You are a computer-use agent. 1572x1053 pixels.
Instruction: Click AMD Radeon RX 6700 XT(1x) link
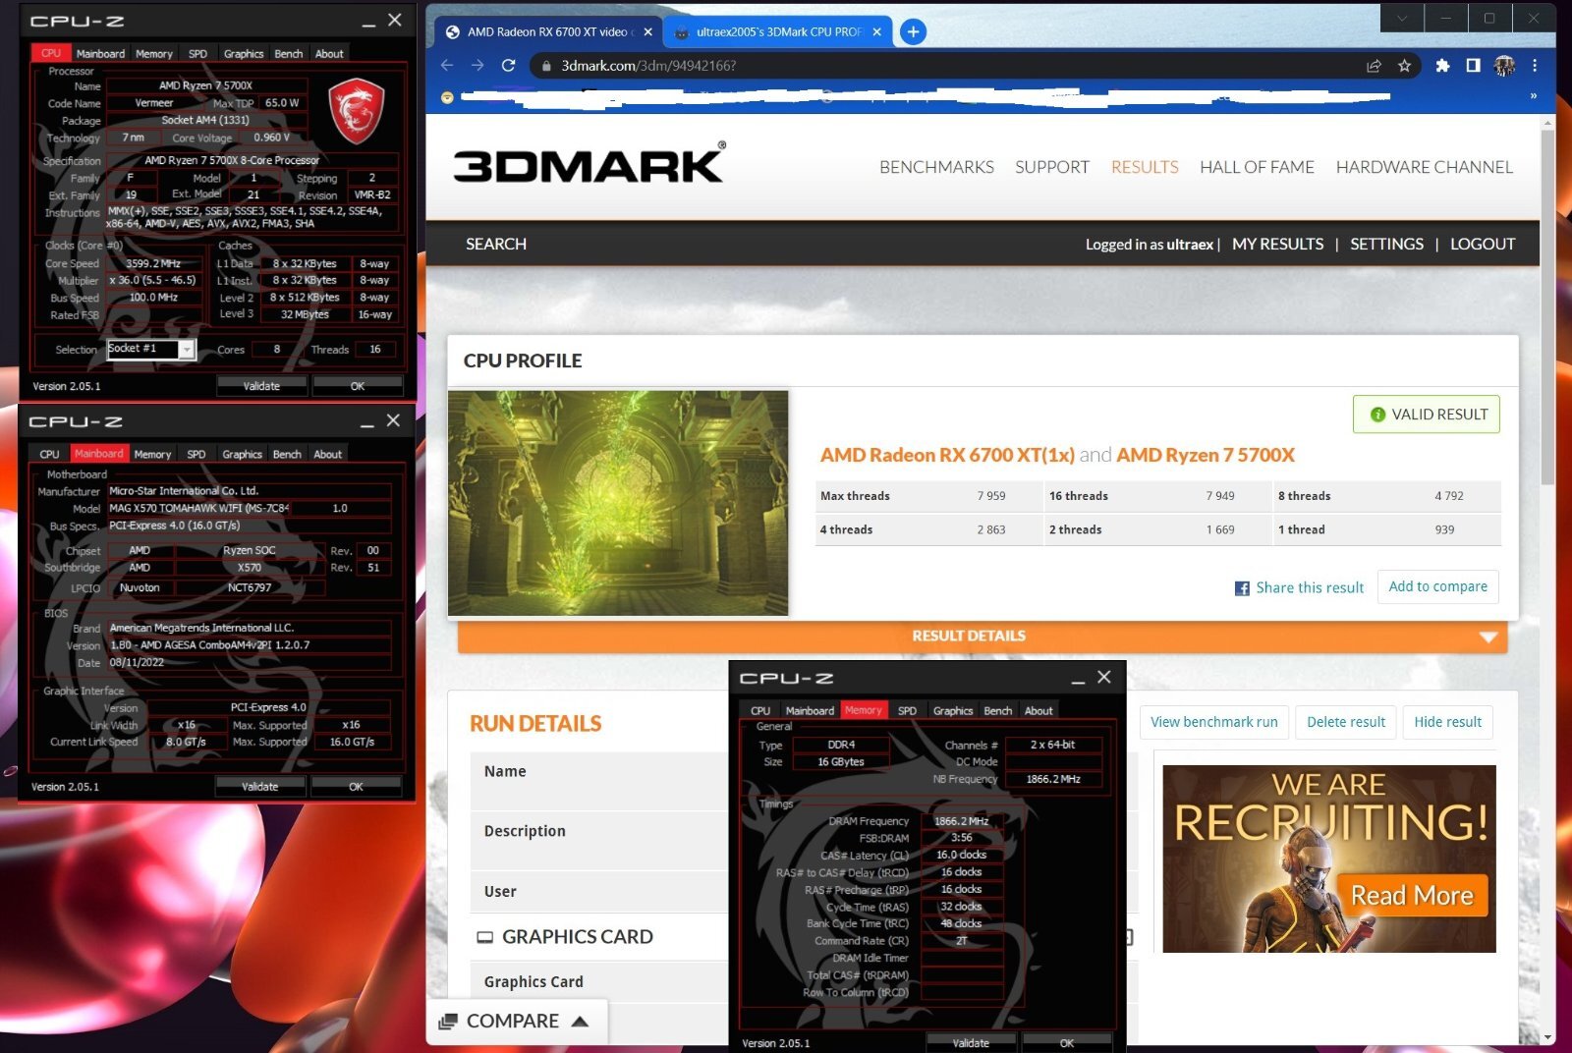tap(947, 455)
